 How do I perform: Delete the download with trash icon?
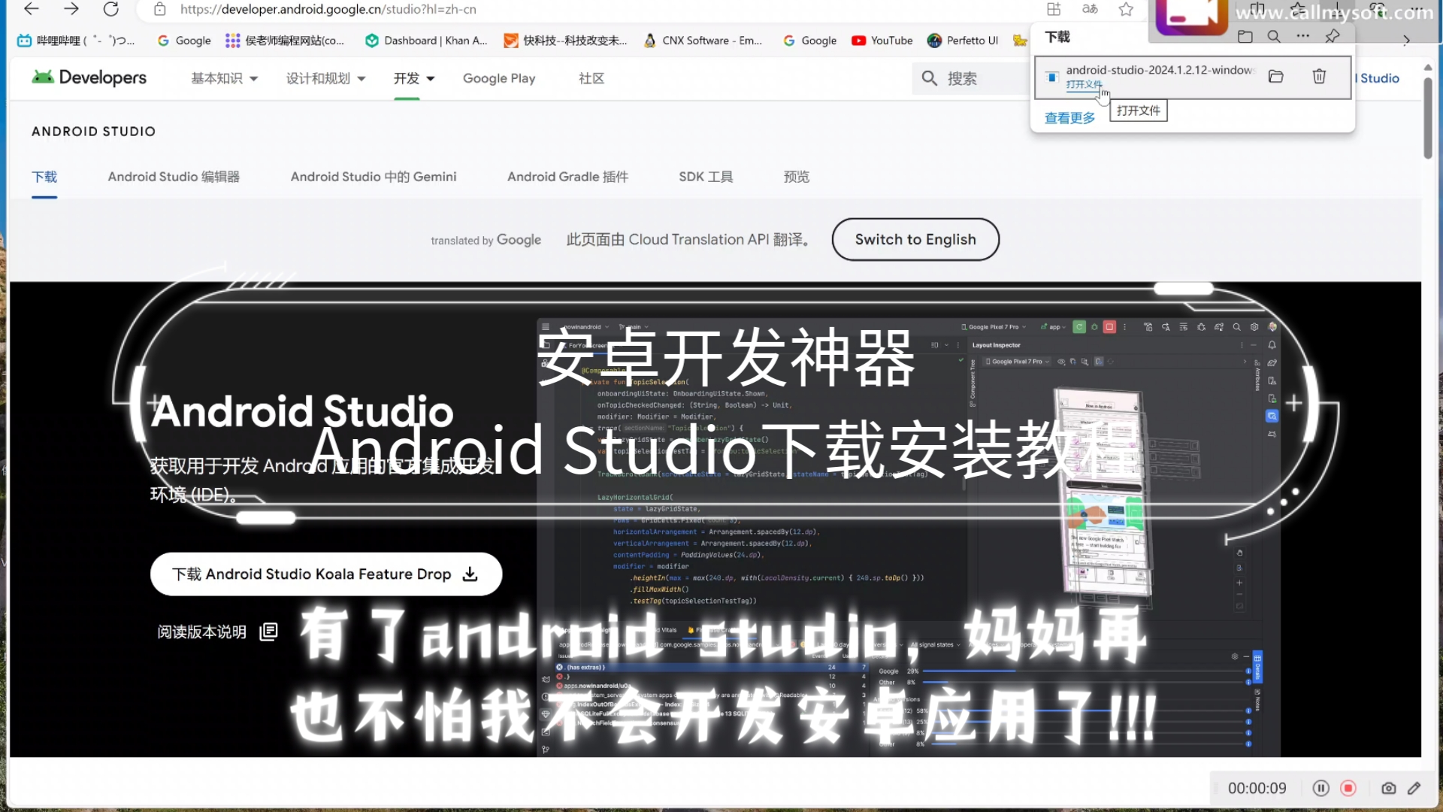coord(1319,76)
